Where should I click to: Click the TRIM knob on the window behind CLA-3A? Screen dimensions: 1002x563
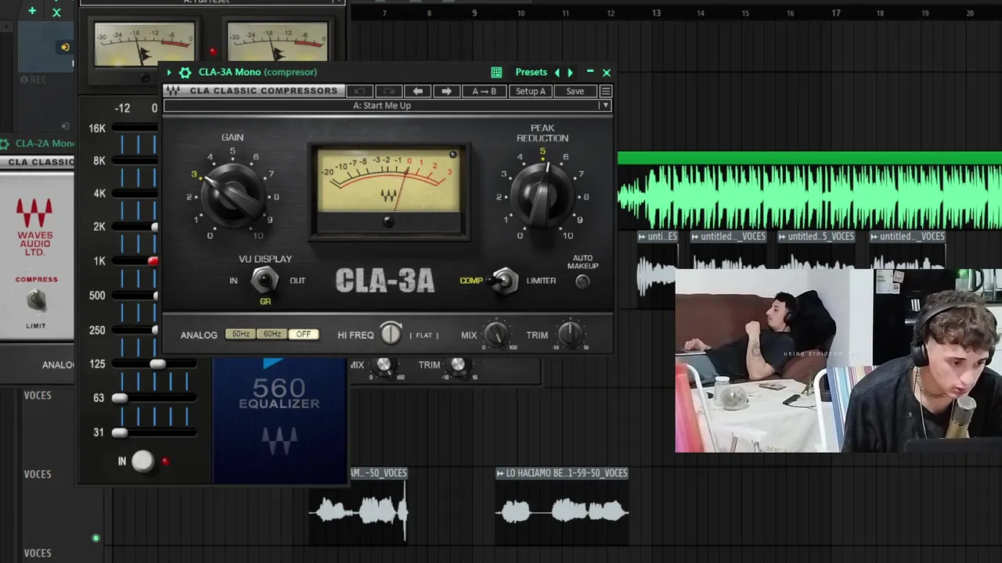pyautogui.click(x=458, y=364)
